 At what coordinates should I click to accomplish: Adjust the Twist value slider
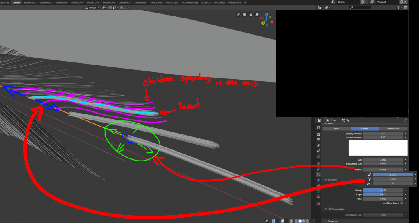(383, 198)
